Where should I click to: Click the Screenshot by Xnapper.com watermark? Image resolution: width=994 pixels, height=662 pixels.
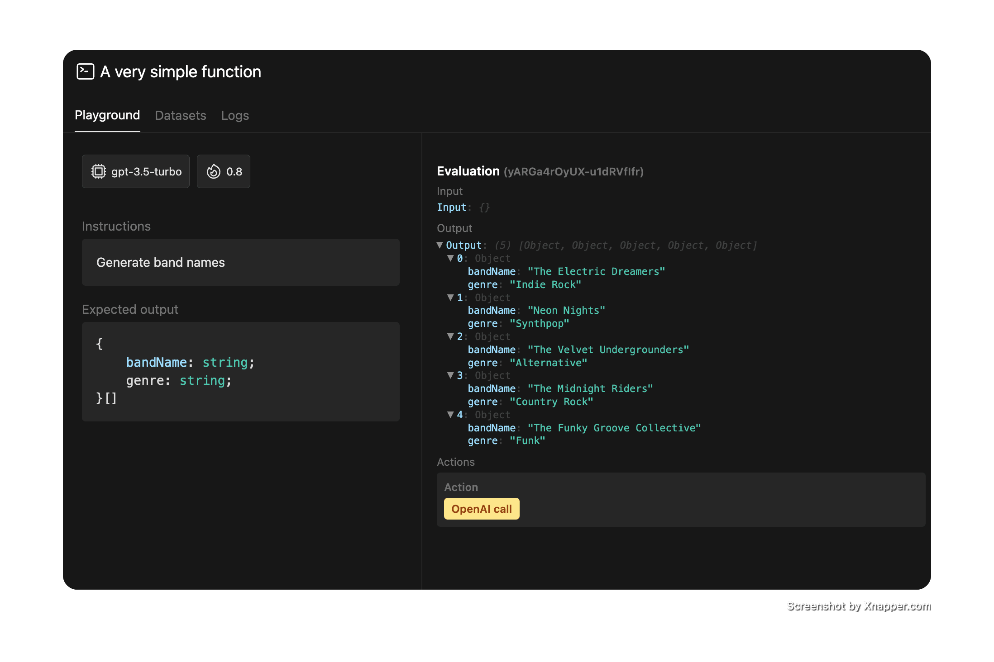point(858,606)
